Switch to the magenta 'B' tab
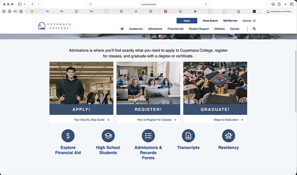 click(x=166, y=11)
